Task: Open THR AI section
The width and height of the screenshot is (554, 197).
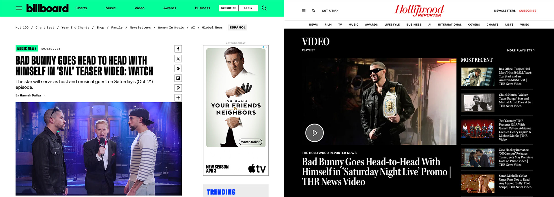Action: point(430,25)
